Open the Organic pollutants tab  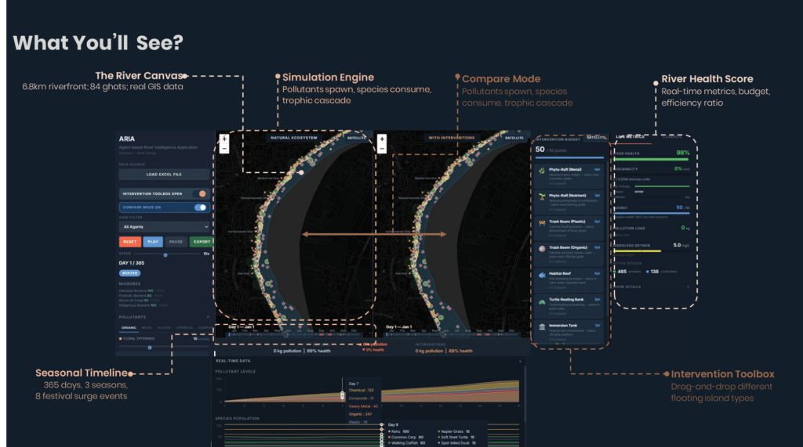point(129,328)
